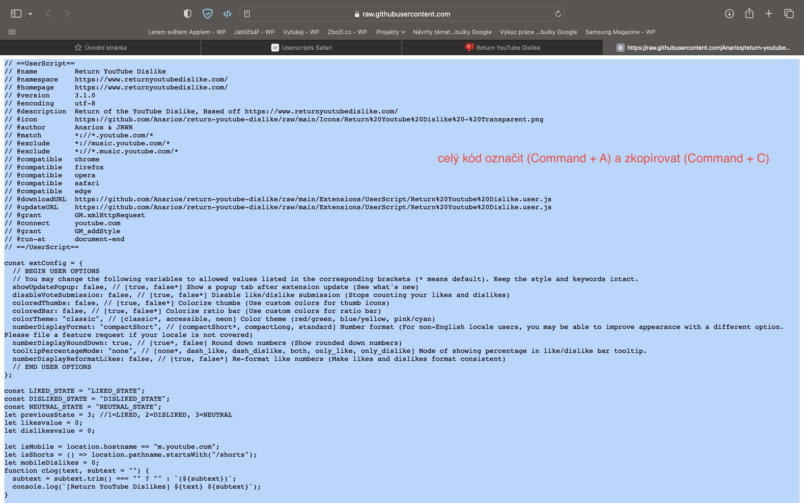
Task: Open the privacy report shield icon
Action: [x=187, y=14]
